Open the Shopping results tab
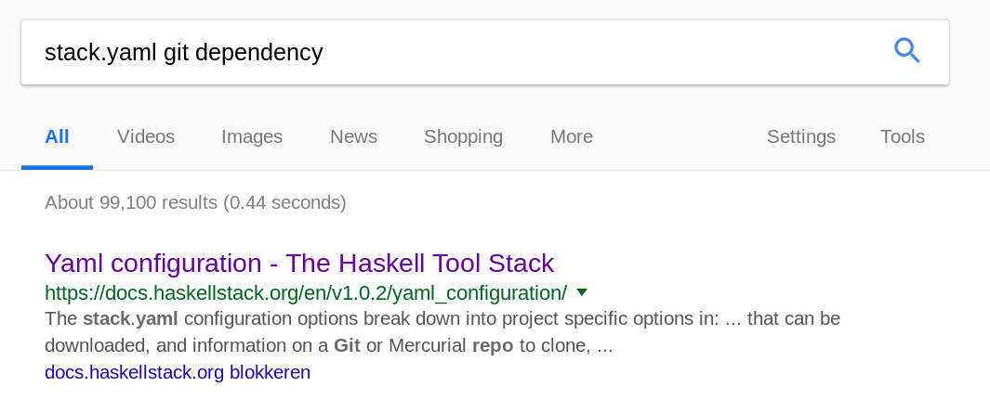 464,136
